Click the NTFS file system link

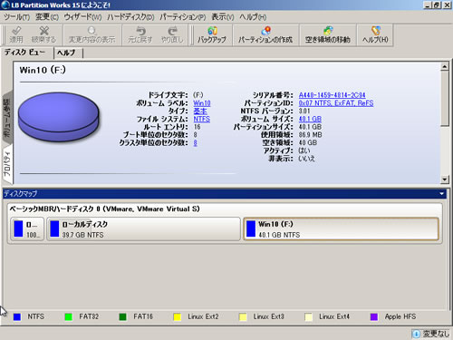202,119
